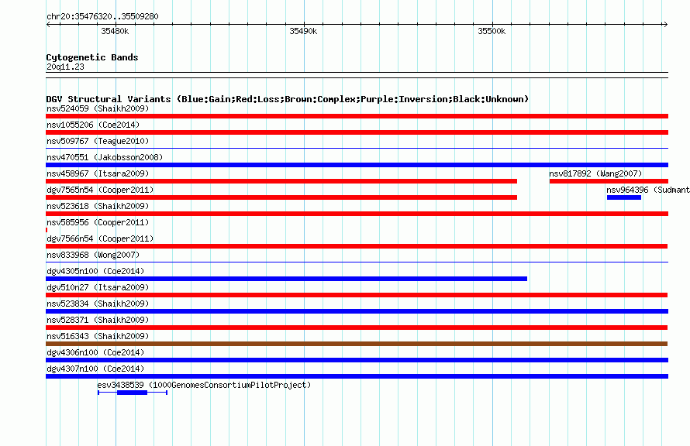Click the dgv4305n100 (Coe2014) label
This screenshot has width=690, height=446.
pos(95,271)
